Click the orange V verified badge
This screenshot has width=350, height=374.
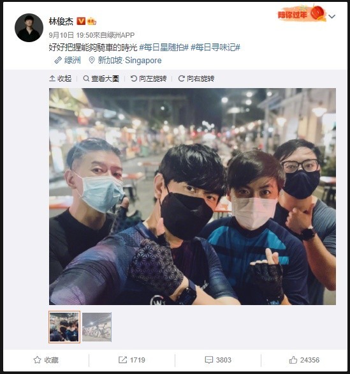pos(81,21)
